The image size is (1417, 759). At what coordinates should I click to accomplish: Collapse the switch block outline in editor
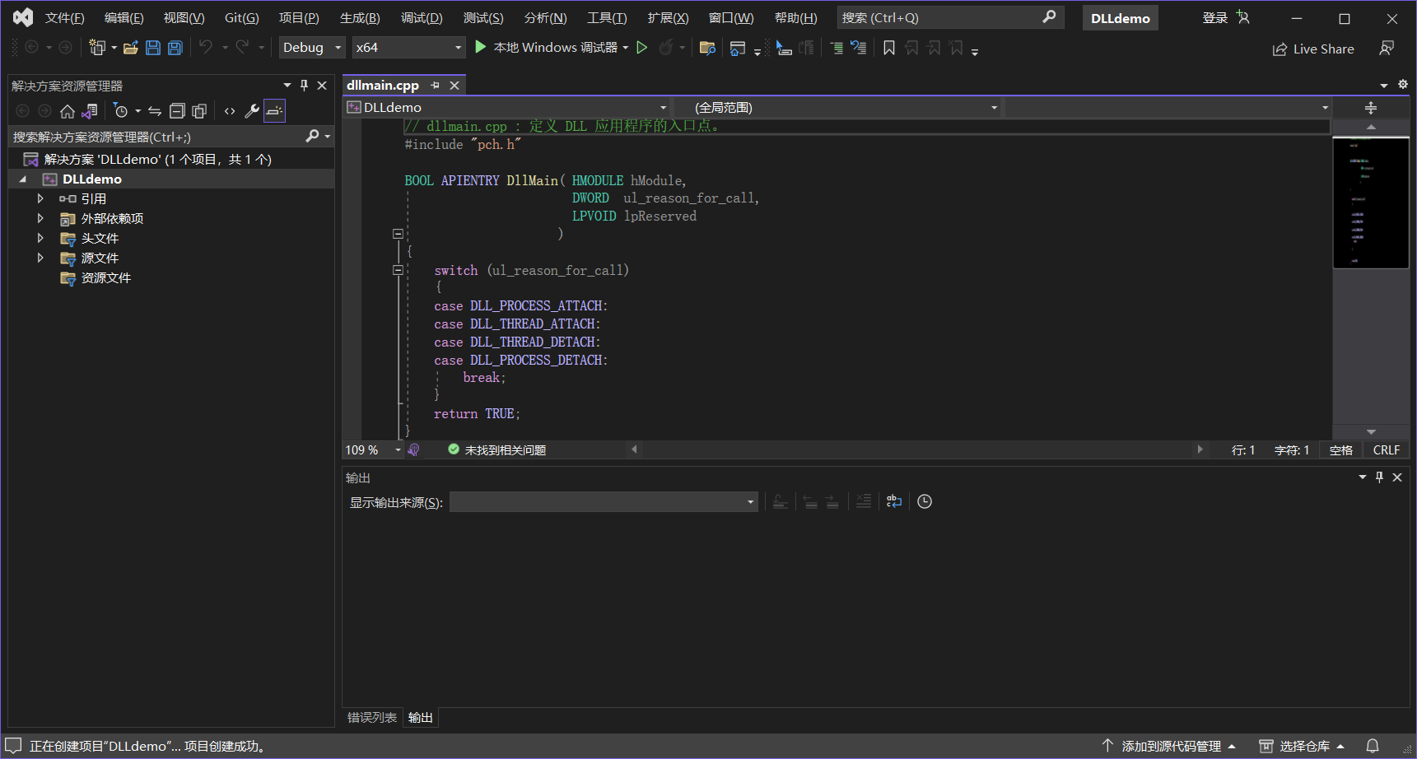[398, 270]
